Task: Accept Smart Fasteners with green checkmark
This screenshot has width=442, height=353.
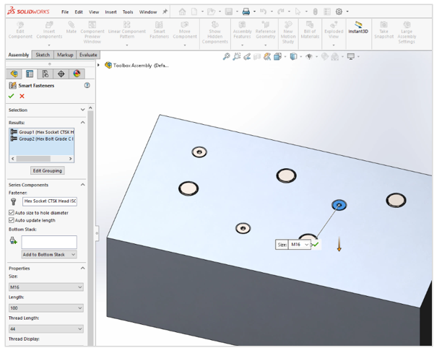Action: point(12,96)
